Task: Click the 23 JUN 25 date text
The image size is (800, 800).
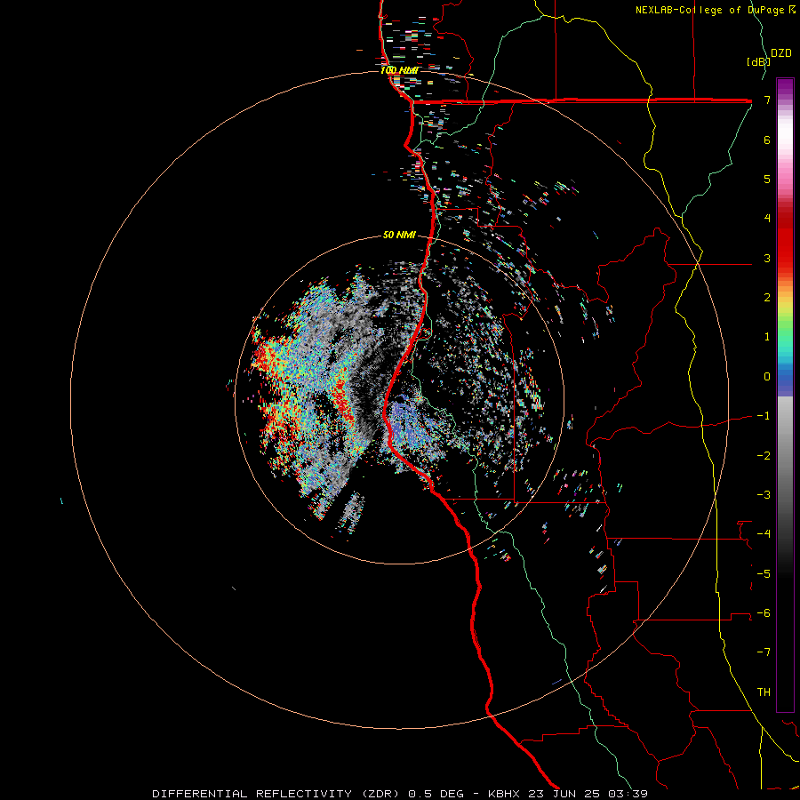Action: (564, 794)
